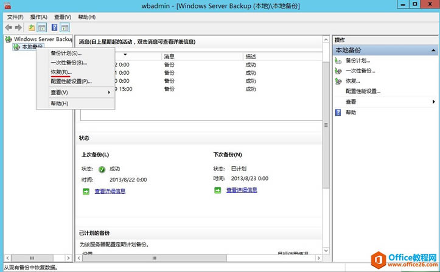The width and height of the screenshot is (440, 272).
Task: Click 一次性备份... in the actions pane
Action: [360, 71]
